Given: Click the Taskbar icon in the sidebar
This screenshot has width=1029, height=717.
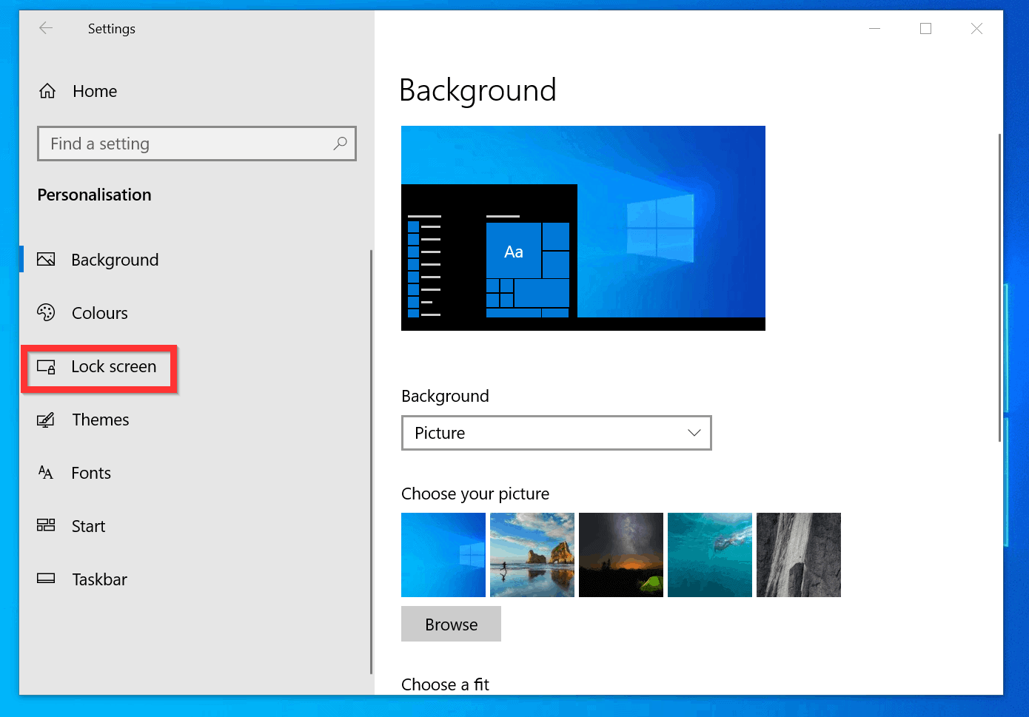Looking at the screenshot, I should [x=46, y=579].
